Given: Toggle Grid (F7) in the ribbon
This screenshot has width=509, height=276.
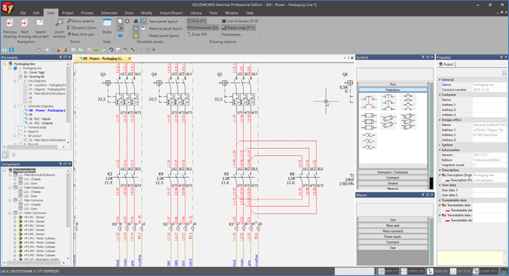Looking at the screenshot, I should pyautogui.click(x=197, y=21).
